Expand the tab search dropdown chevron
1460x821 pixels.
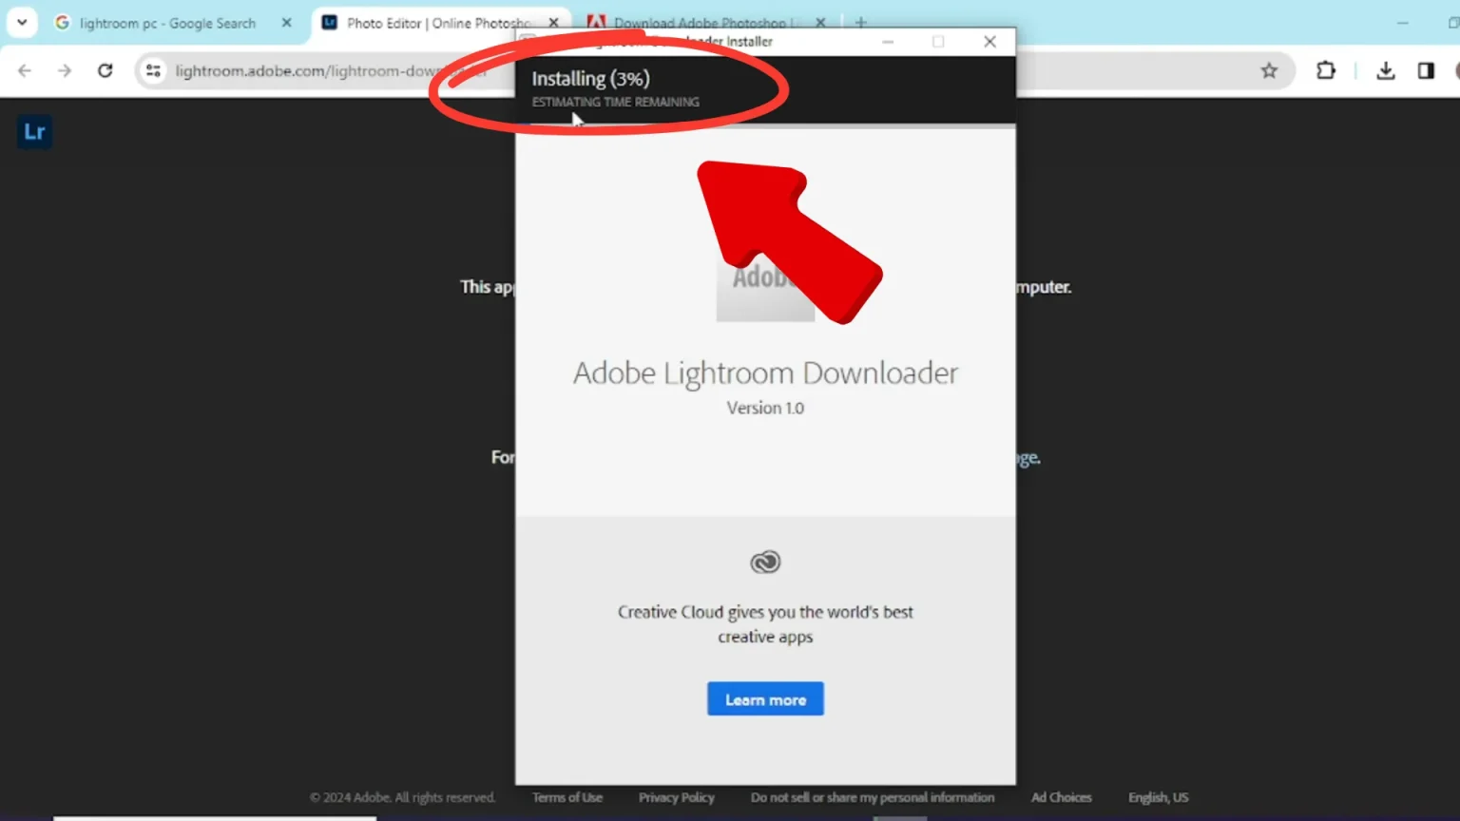point(22,22)
